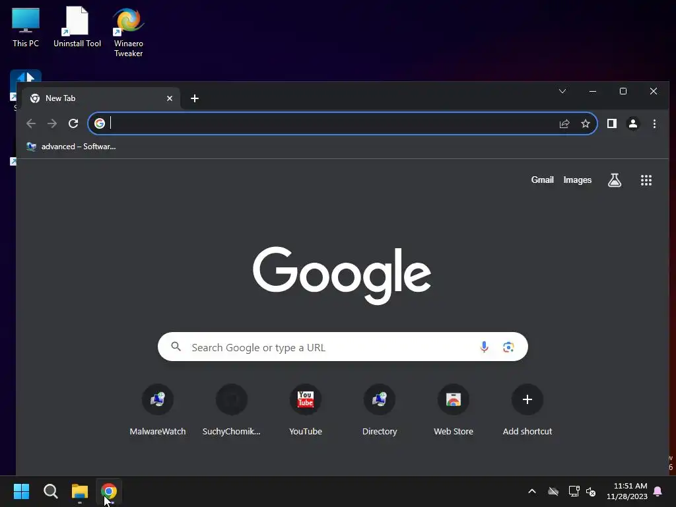Screen dimensions: 676x507
Task: Open Search Labs flask icon
Action: tap(615, 180)
